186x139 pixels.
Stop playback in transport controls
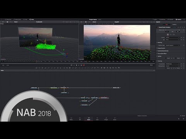[76, 65]
